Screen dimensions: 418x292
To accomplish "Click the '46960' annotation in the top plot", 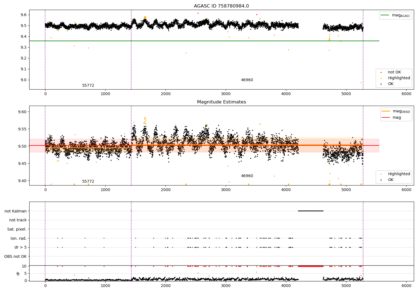I will (247, 80).
